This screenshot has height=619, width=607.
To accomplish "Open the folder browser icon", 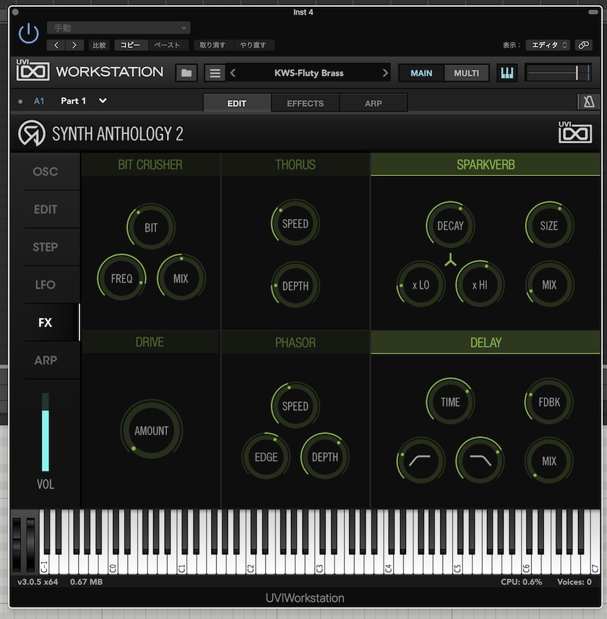I will coord(186,73).
